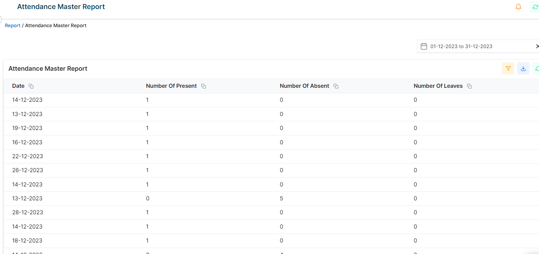Sort by Date column header
The height and width of the screenshot is (254, 539).
(18, 86)
